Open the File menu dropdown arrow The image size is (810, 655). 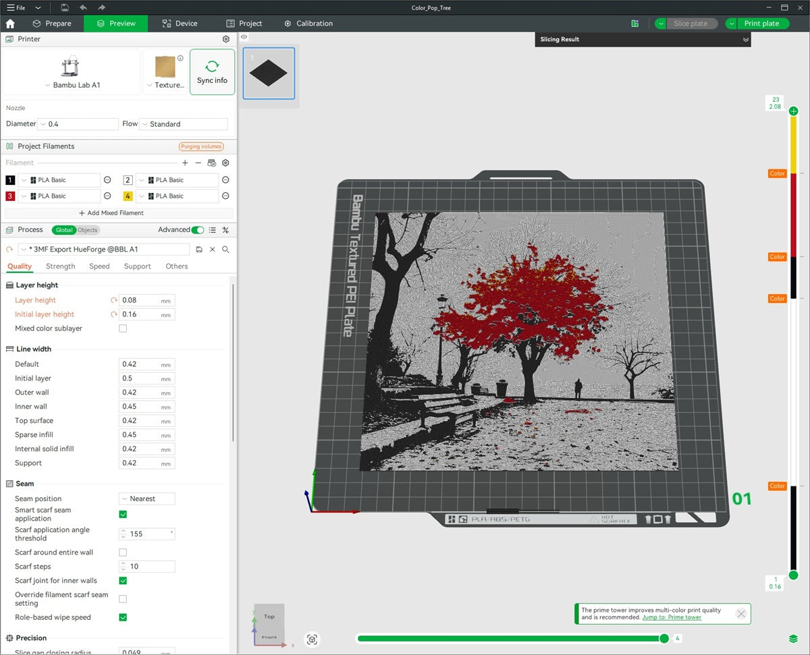[x=38, y=7]
